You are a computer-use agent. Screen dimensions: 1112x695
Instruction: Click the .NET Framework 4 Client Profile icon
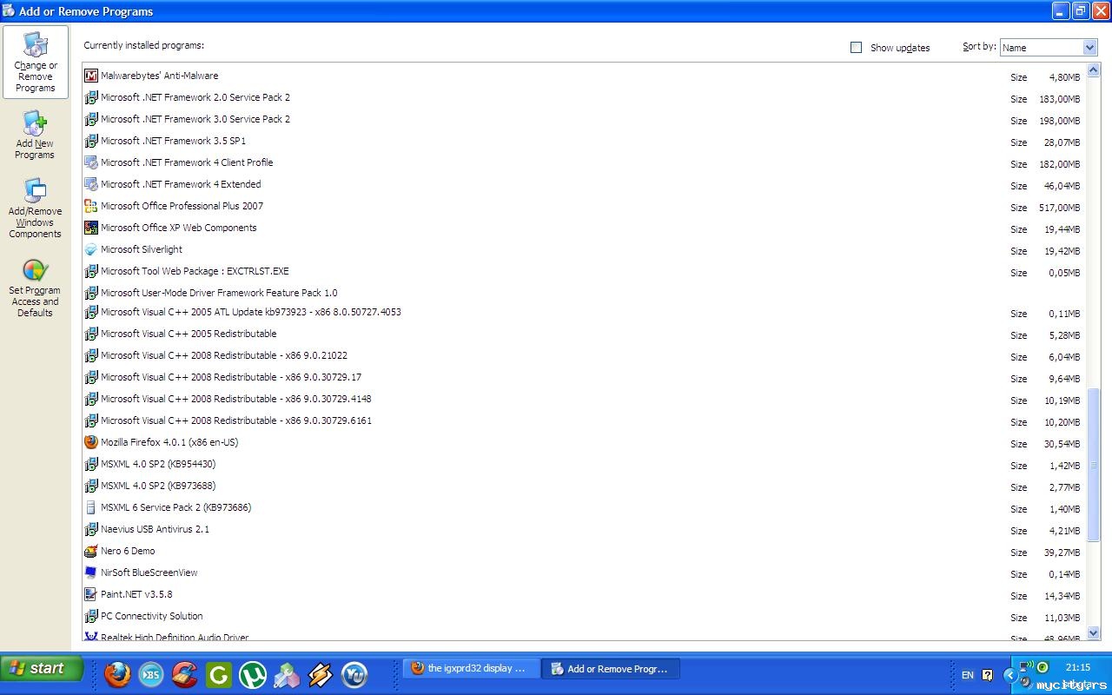point(91,162)
